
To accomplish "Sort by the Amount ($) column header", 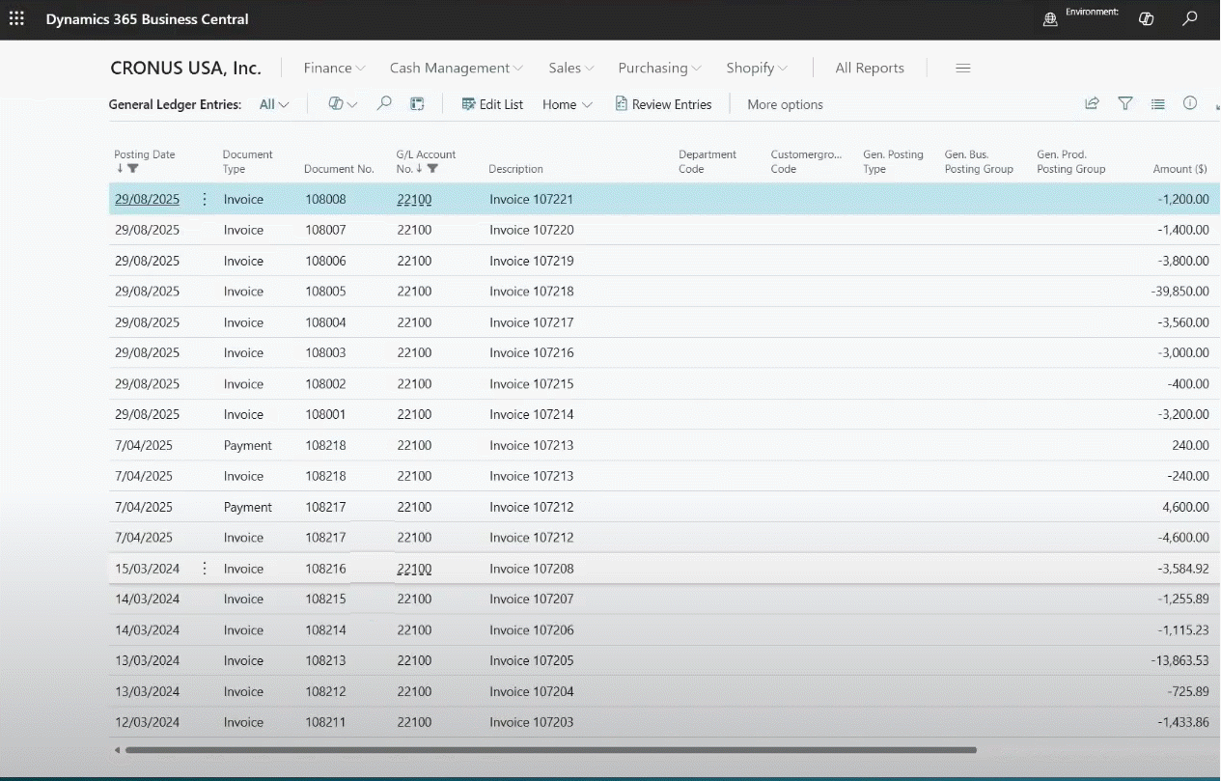I will tap(1179, 169).
